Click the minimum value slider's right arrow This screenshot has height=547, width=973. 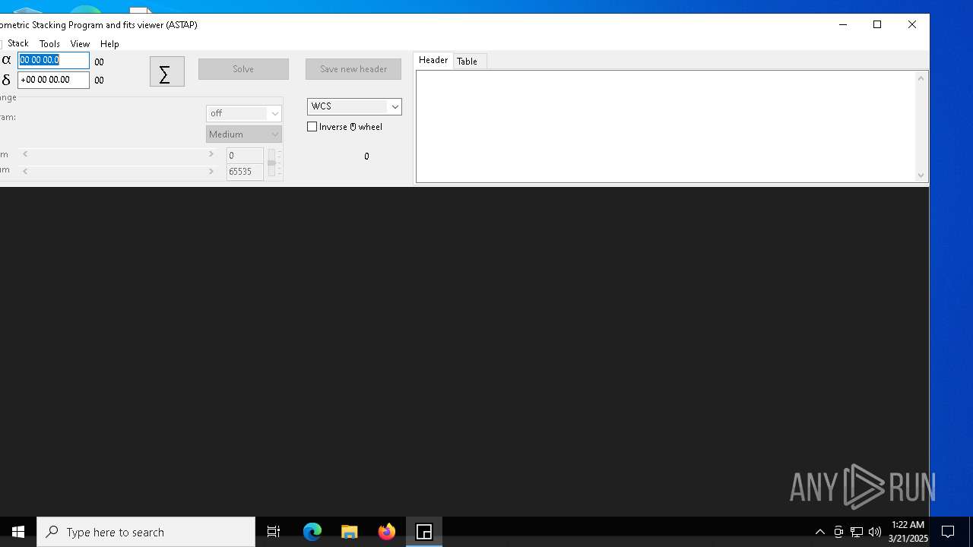click(x=211, y=154)
